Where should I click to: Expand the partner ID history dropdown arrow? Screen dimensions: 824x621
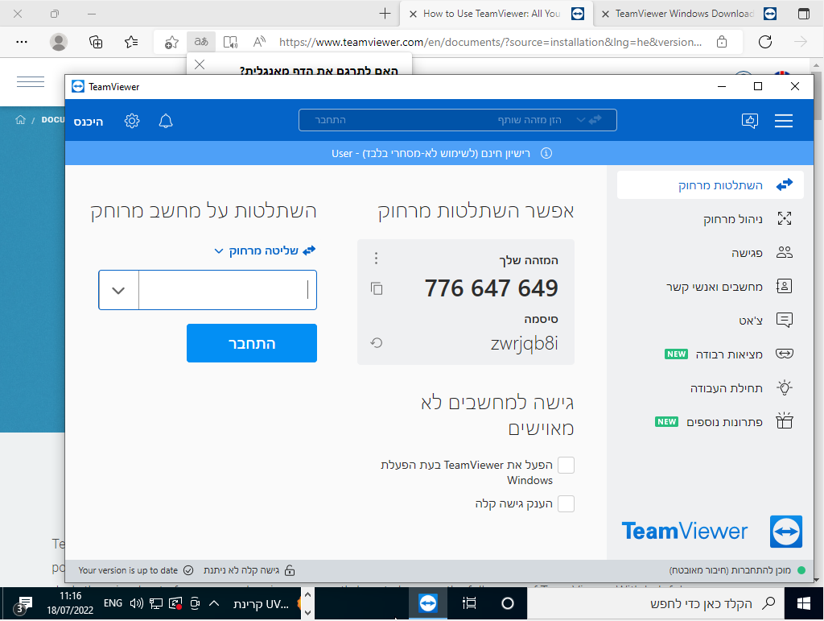[119, 290]
